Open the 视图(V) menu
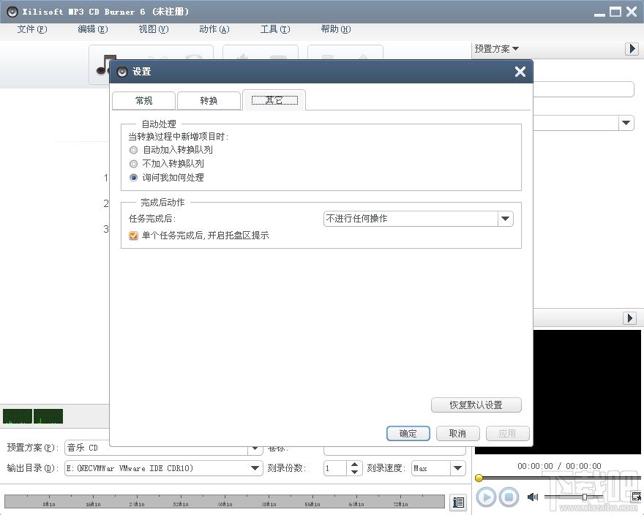Image resolution: width=644 pixels, height=515 pixels. [x=154, y=29]
